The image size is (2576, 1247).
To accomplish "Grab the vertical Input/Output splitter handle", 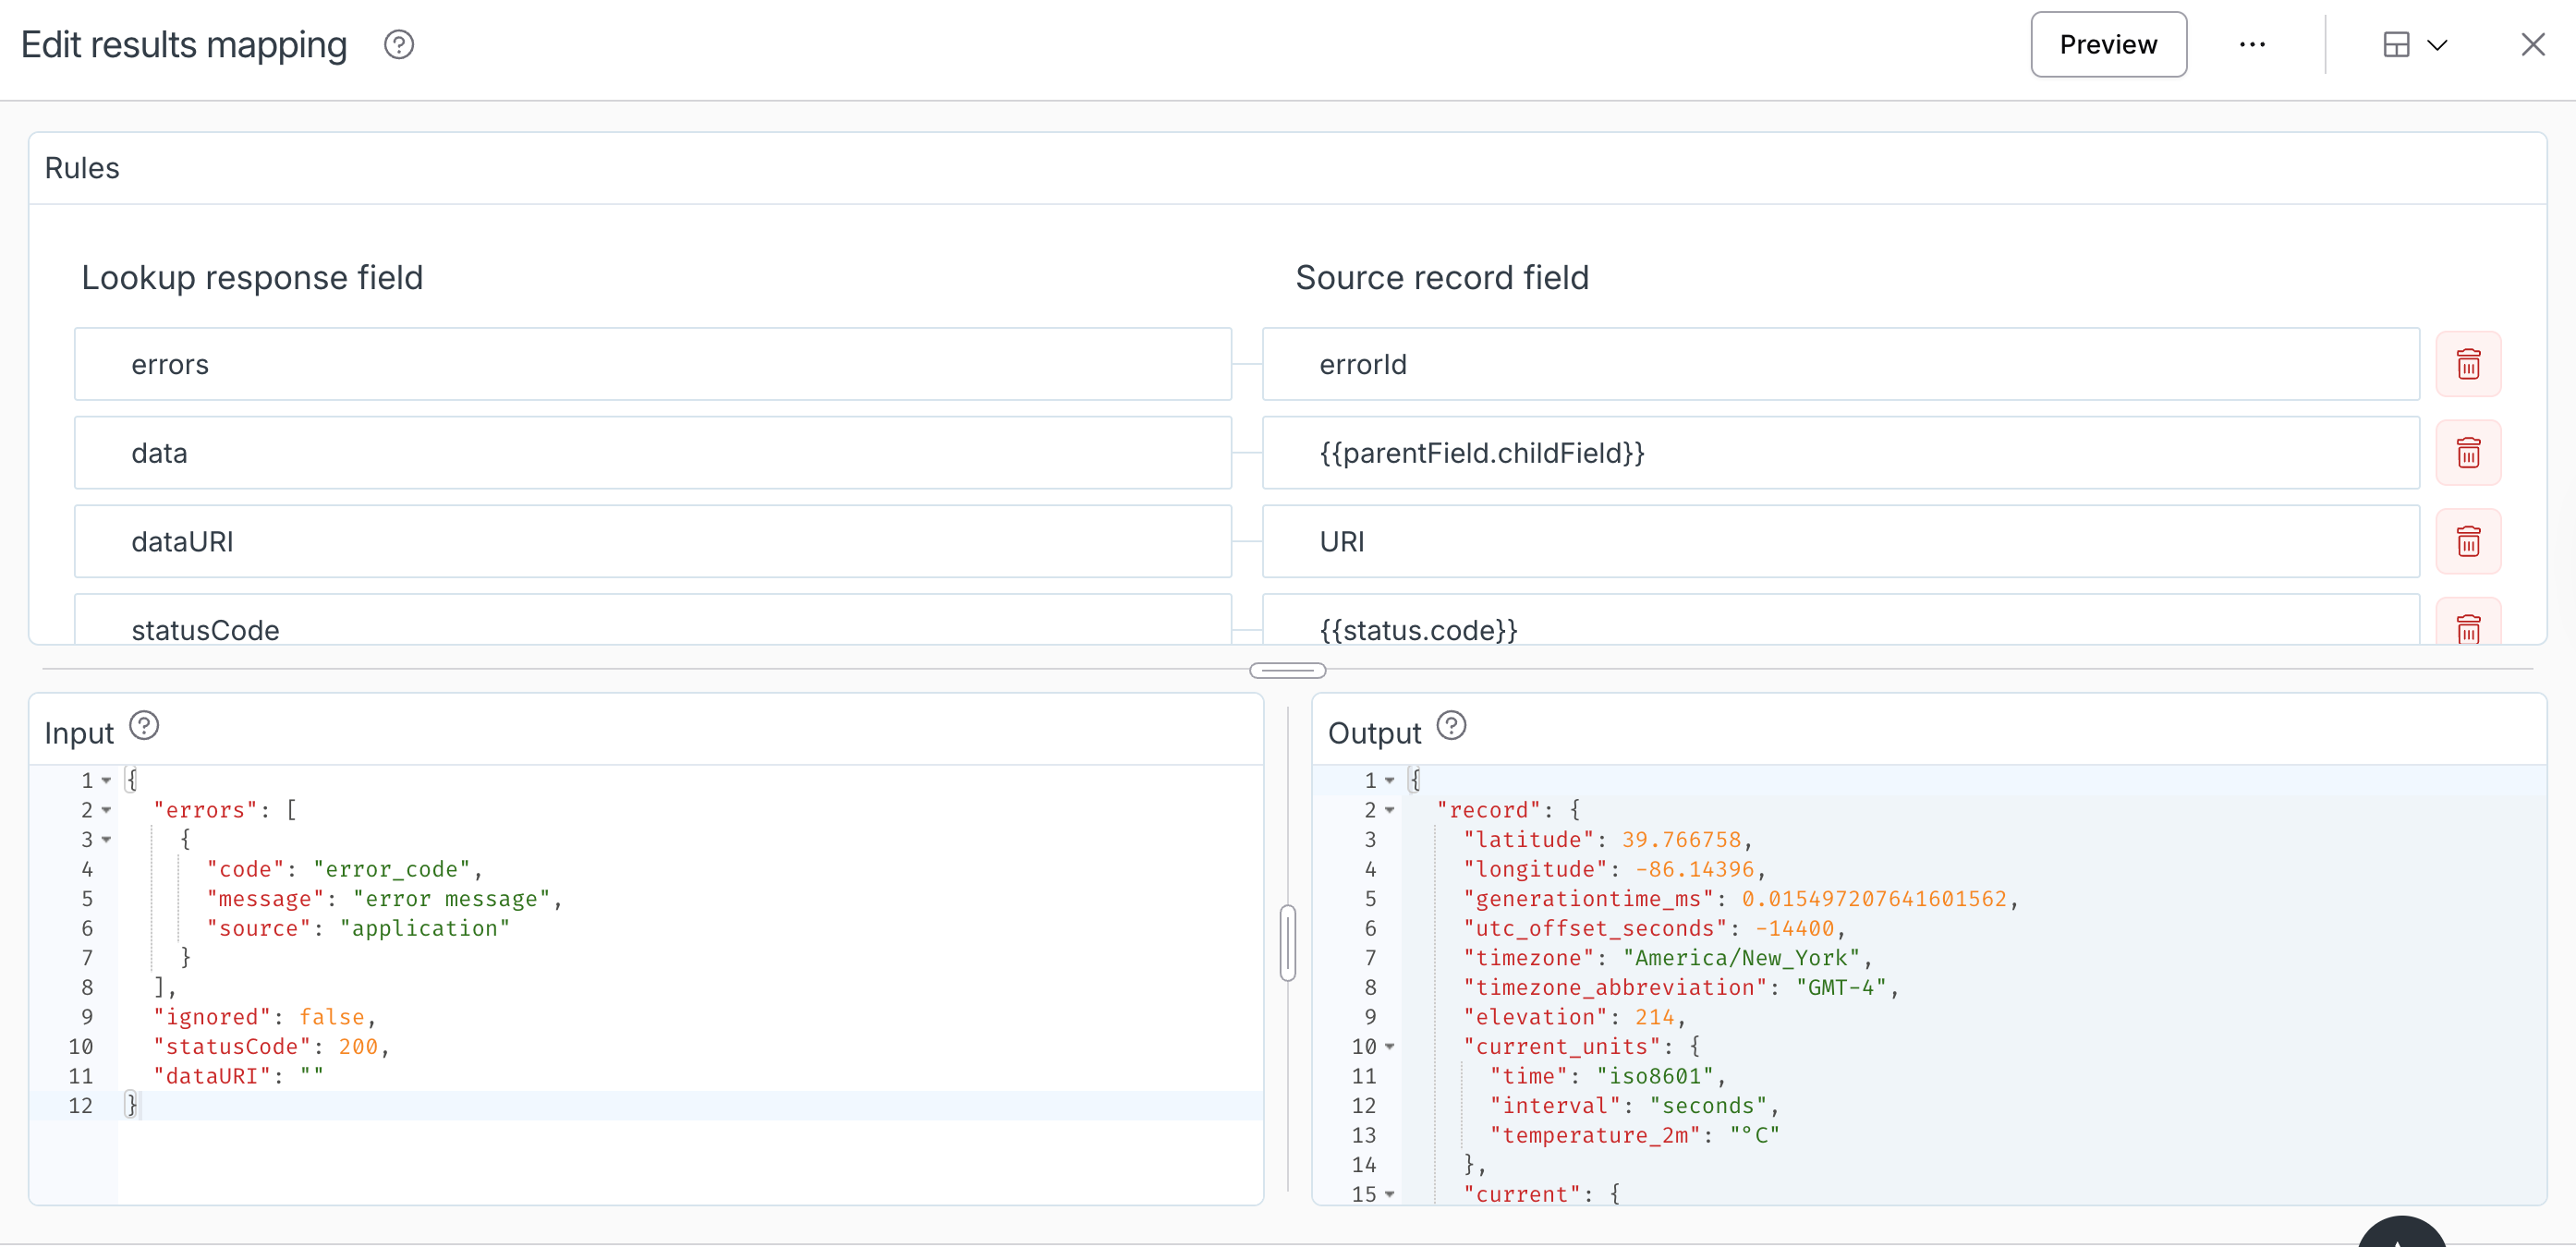I will coord(1288,943).
